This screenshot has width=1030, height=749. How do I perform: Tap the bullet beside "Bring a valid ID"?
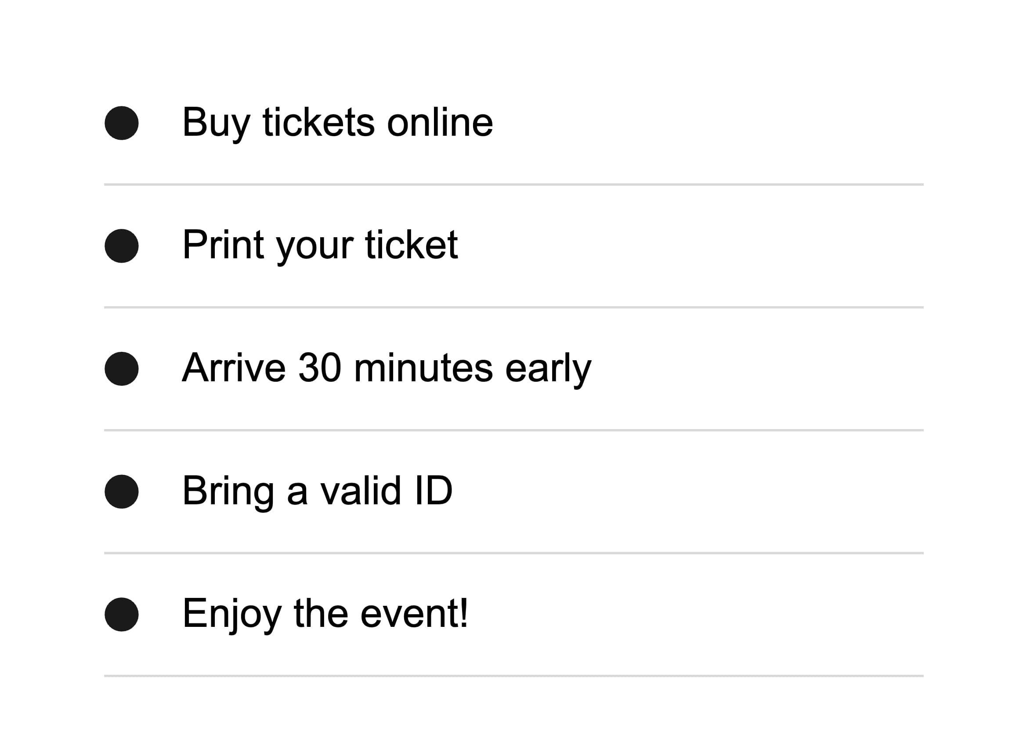click(x=121, y=492)
